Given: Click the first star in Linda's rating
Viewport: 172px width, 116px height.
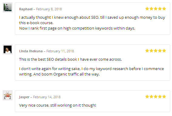Looking at the screenshot, I should [147, 51].
